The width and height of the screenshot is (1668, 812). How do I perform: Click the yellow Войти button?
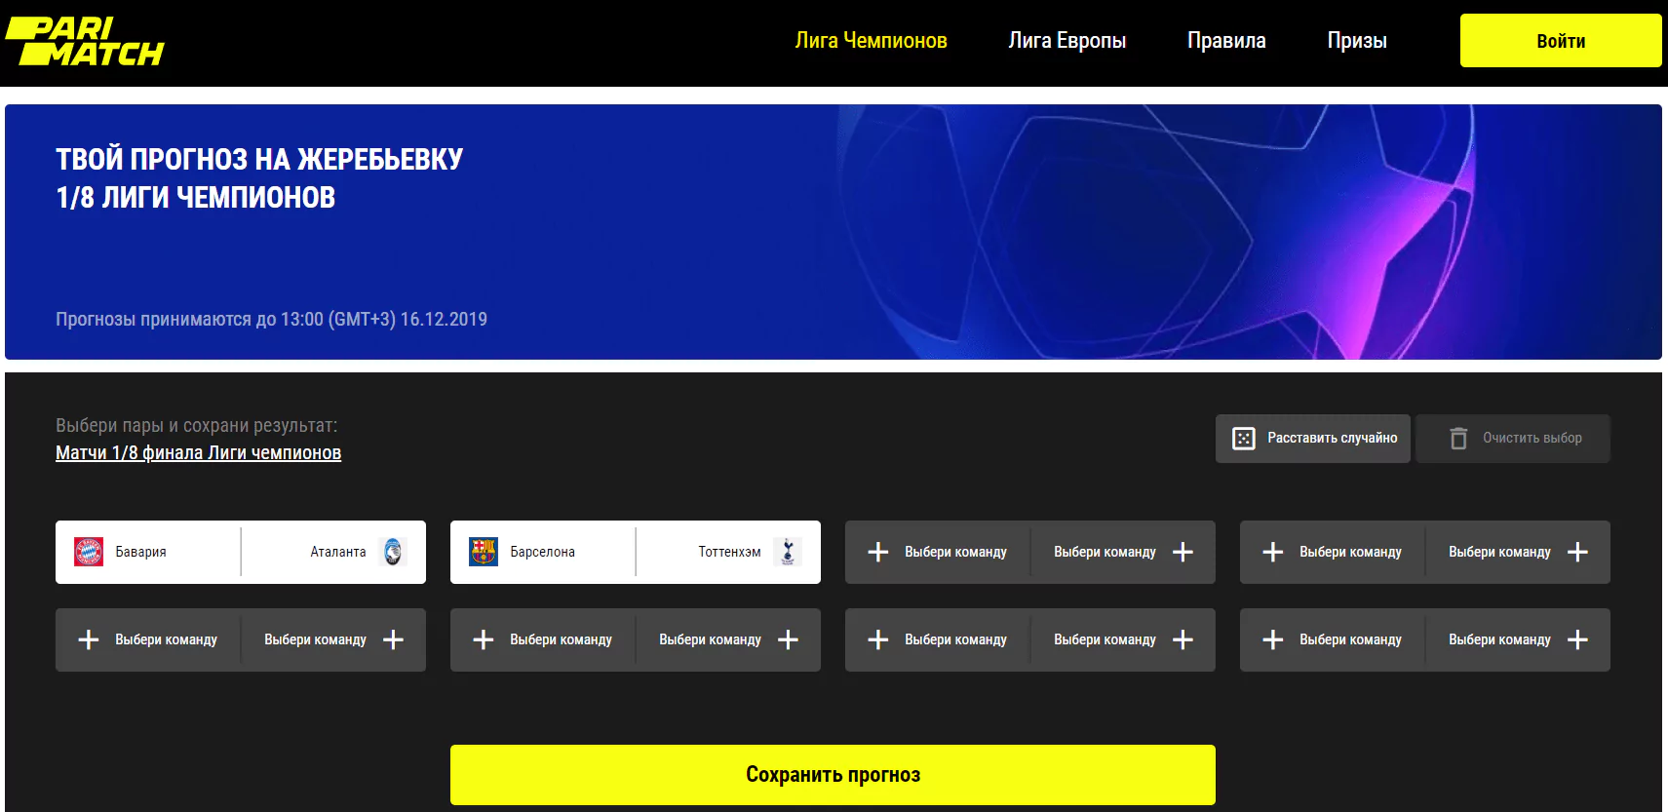(1561, 41)
